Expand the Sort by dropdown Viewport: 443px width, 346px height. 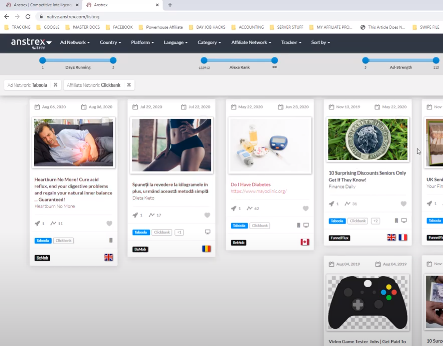[x=320, y=42]
